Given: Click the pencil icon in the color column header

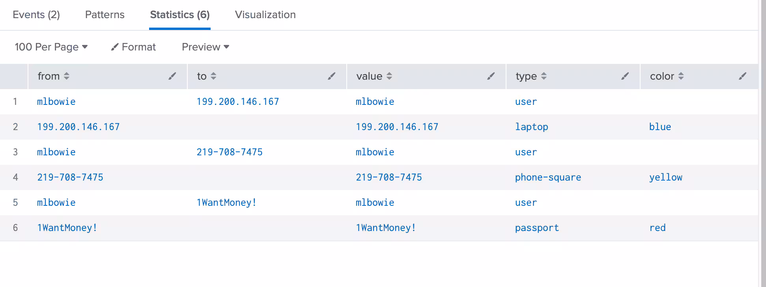Looking at the screenshot, I should click(742, 76).
